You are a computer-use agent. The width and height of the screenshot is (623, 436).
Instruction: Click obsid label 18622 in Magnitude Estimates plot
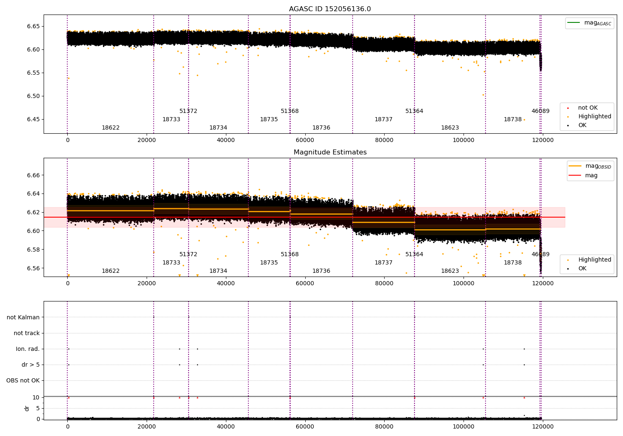coord(110,271)
